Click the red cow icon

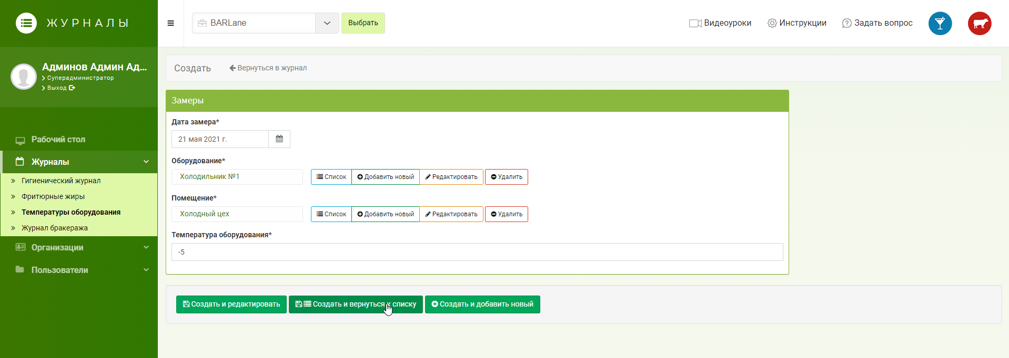pyautogui.click(x=980, y=24)
